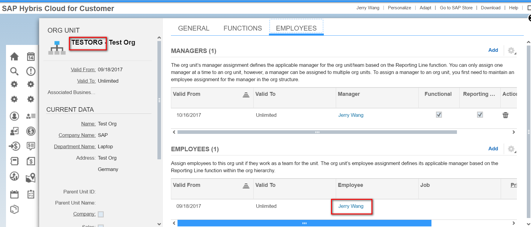This screenshot has height=227, width=531.
Task: Click the Company Name label link
Action: (x=77, y=135)
